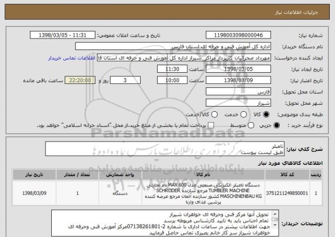Click the remaining days field showing 3
Viewport: 335px width, 237px height.
(x=125, y=80)
